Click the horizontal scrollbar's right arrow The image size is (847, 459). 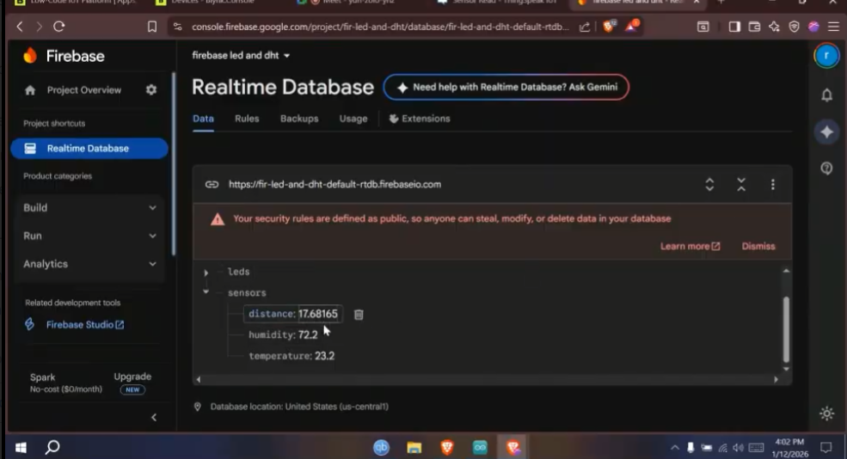coord(776,380)
